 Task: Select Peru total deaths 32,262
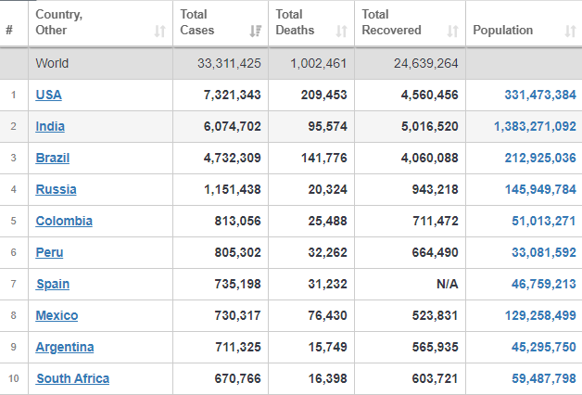(x=327, y=252)
